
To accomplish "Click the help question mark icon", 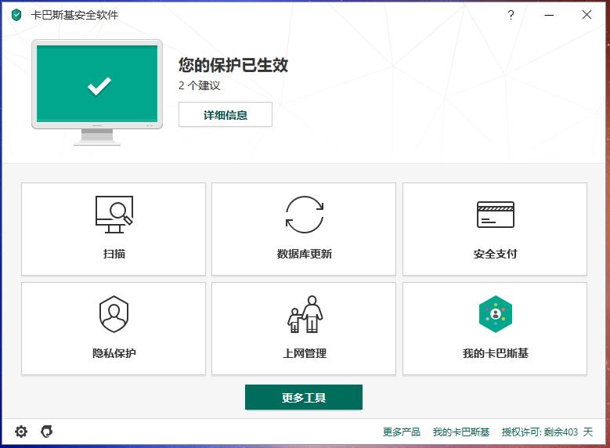I will pyautogui.click(x=511, y=15).
